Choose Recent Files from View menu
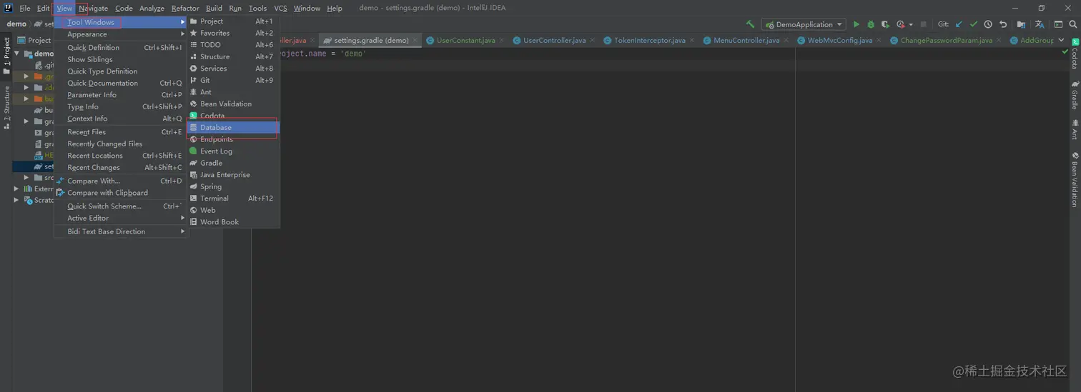1081x392 pixels. (x=121, y=132)
